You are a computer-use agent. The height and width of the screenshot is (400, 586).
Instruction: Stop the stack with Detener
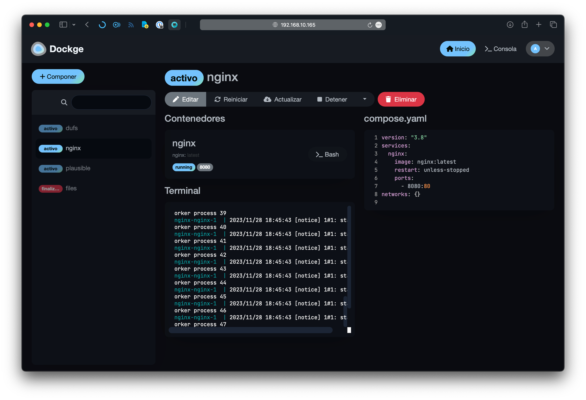[x=332, y=99]
